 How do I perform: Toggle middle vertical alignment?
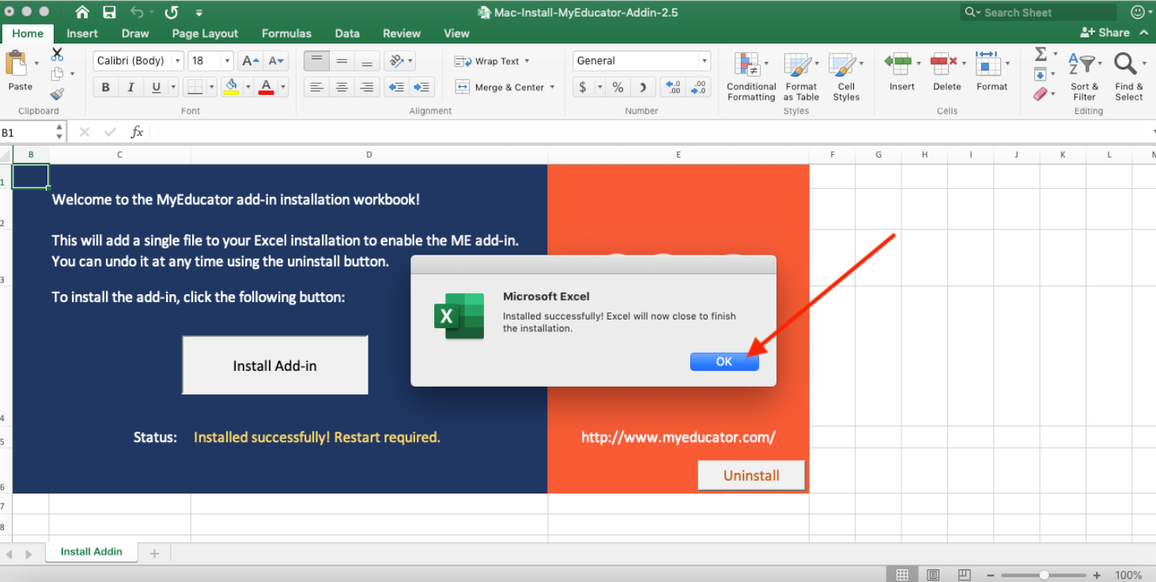point(342,61)
